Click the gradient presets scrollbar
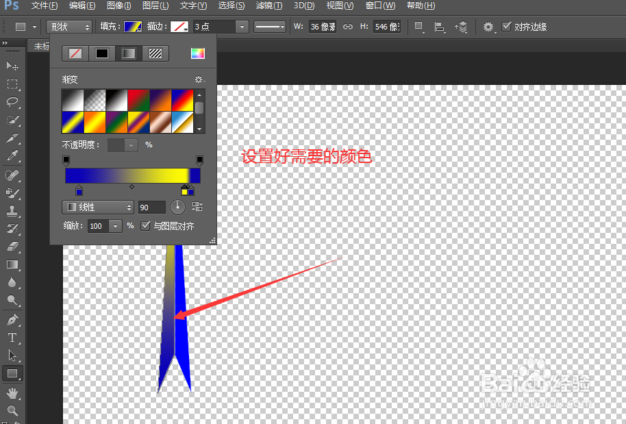626x424 pixels. click(x=200, y=108)
